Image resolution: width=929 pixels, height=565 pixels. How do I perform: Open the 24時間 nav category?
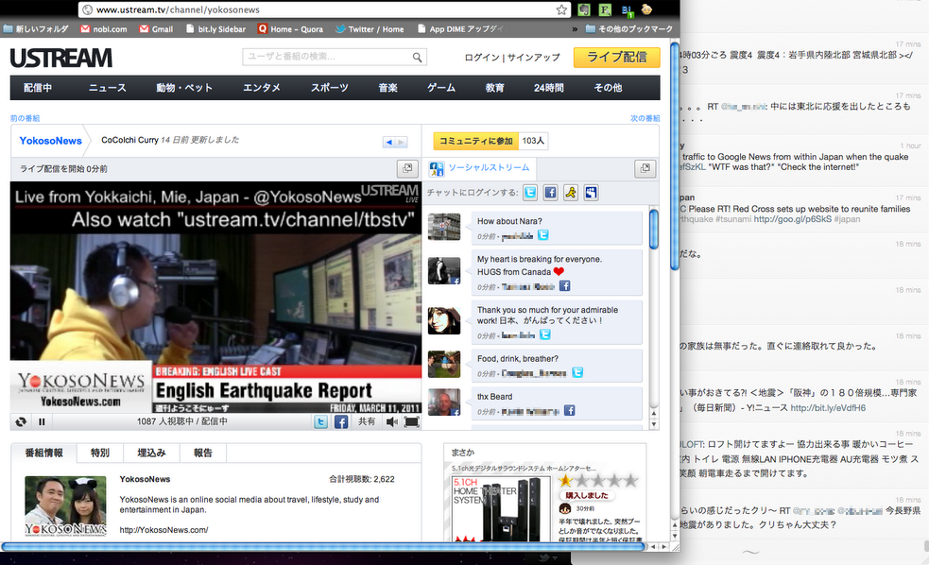[x=549, y=88]
